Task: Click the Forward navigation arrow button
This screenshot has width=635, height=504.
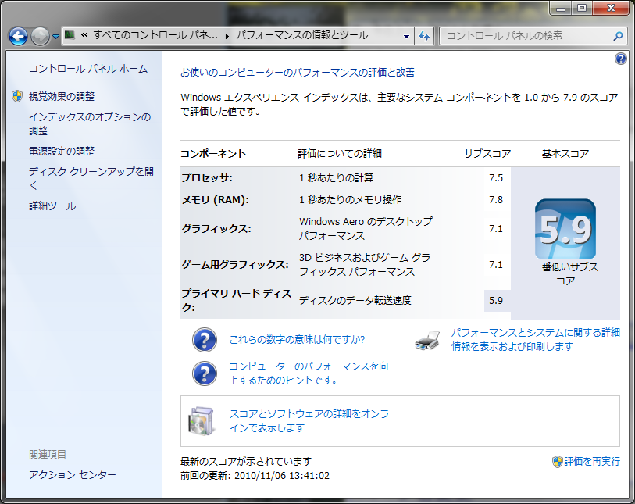Action: (40, 36)
